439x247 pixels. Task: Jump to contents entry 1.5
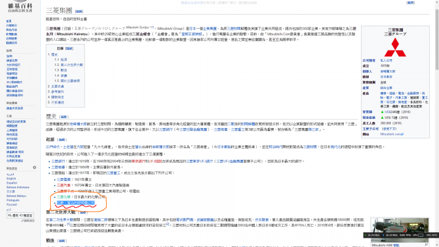[67, 81]
